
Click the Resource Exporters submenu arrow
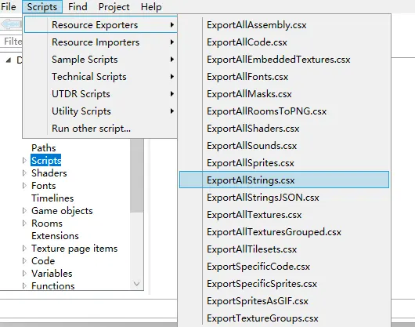[x=172, y=24]
